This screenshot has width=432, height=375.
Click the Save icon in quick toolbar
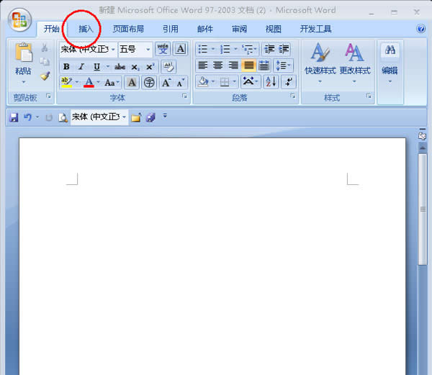click(x=13, y=117)
